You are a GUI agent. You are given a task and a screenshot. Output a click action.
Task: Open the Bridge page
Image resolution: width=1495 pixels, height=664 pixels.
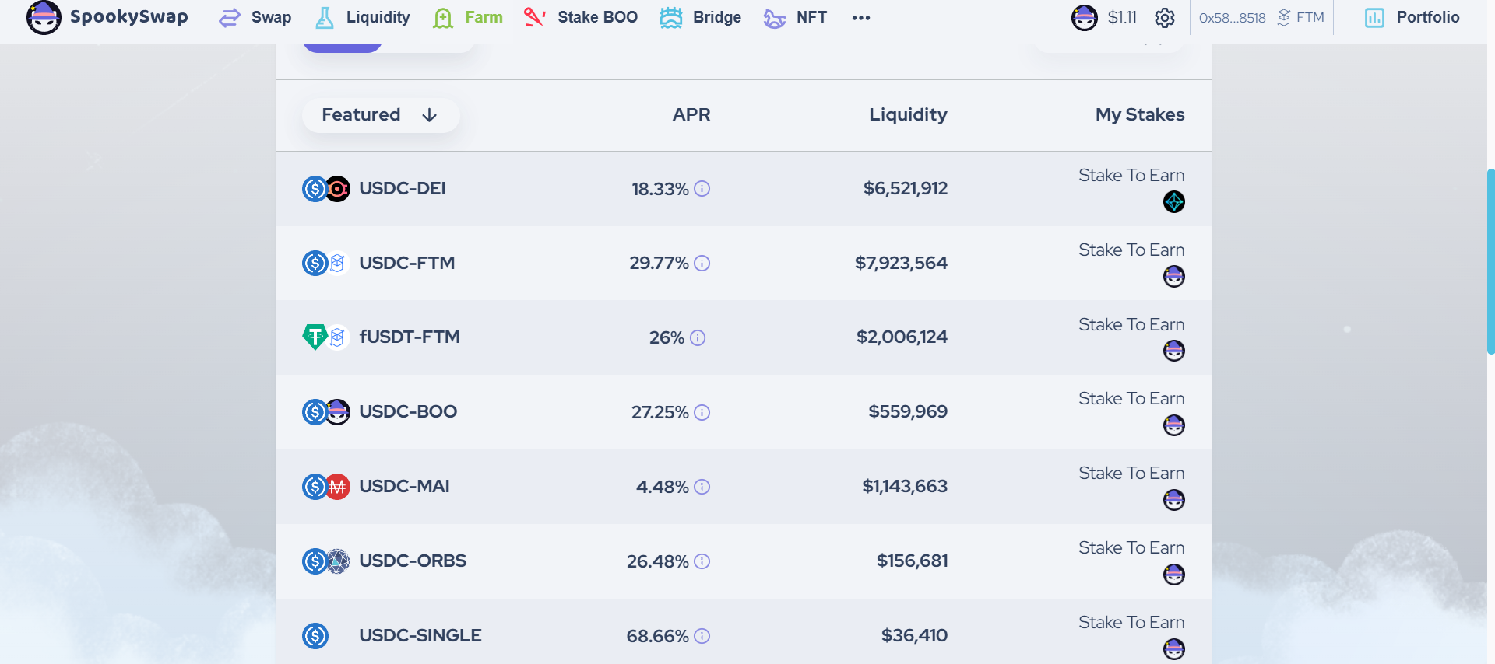coord(701,17)
